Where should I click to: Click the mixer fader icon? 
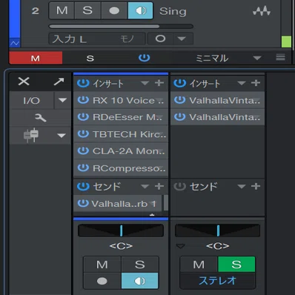tap(31, 135)
